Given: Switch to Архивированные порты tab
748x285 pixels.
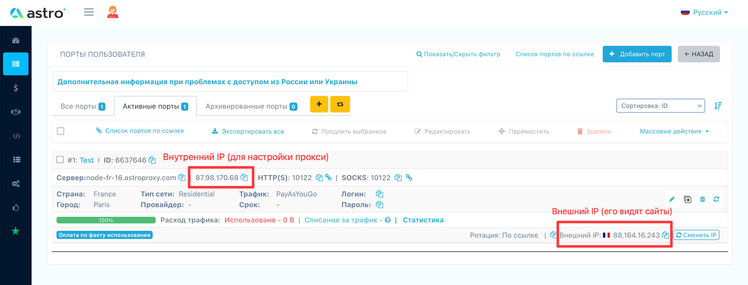Looking at the screenshot, I should (x=251, y=106).
